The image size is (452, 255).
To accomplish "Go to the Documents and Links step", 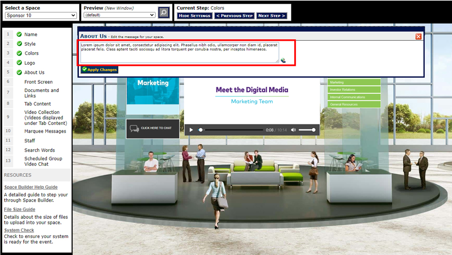I will (41, 93).
